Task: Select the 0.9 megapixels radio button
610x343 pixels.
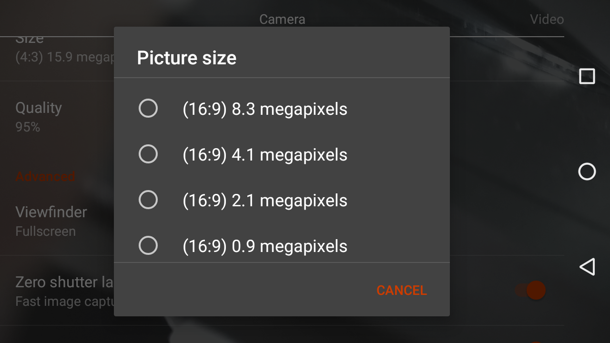Action: pos(148,245)
